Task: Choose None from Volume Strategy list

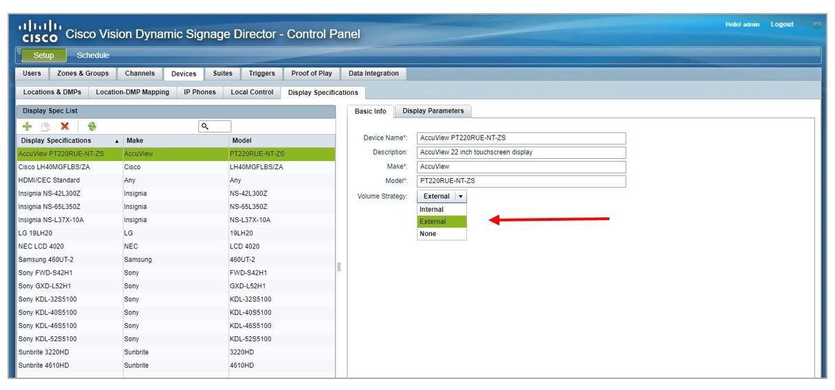Action: click(442, 234)
